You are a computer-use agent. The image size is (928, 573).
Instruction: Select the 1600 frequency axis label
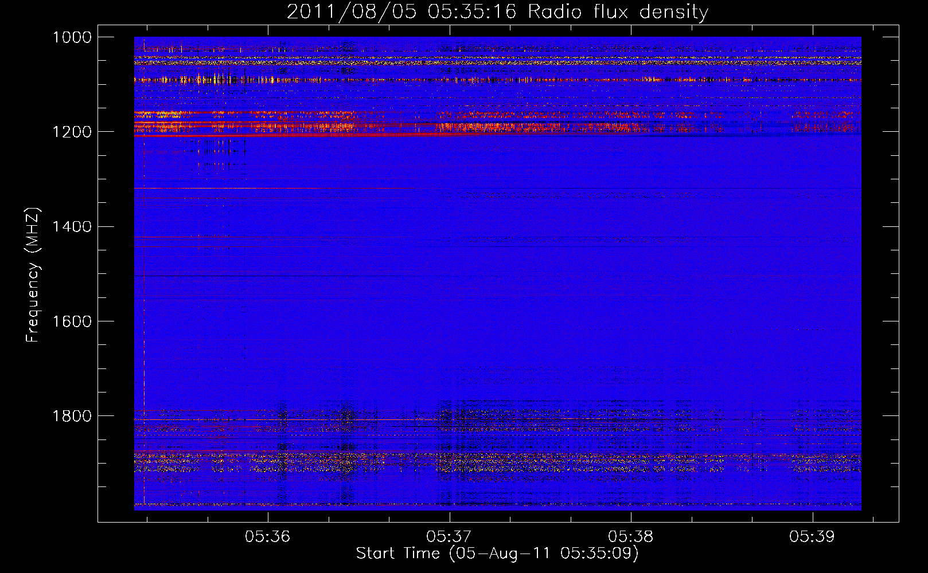pos(72,321)
